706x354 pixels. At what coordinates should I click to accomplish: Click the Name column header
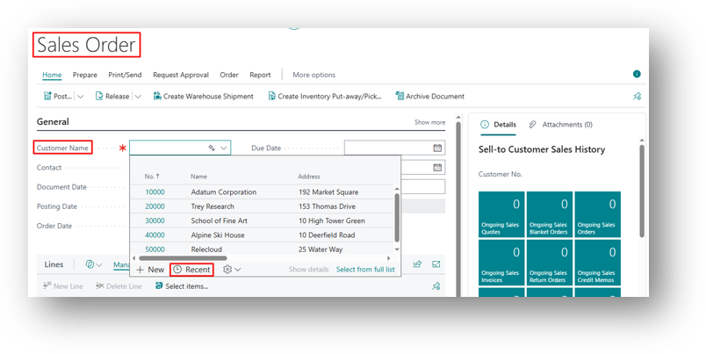pyautogui.click(x=198, y=177)
